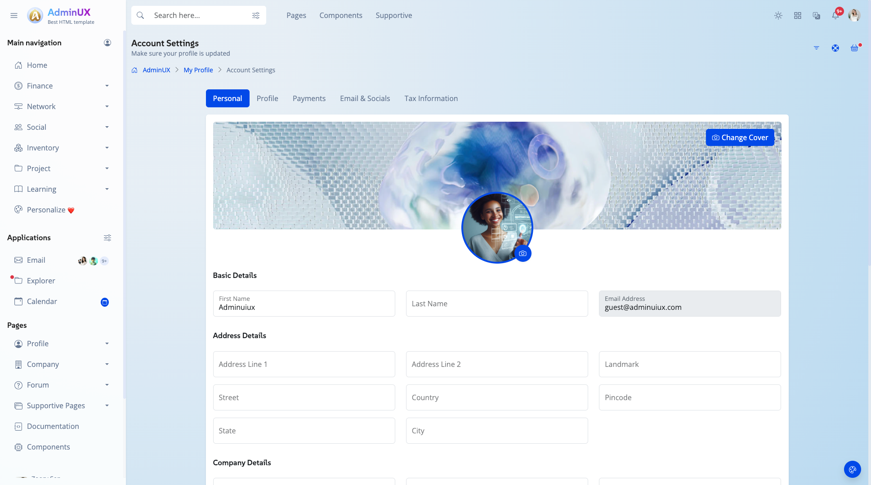This screenshot has height=485, width=871.
Task: Click the filter lines icon in header
Action: (x=817, y=48)
